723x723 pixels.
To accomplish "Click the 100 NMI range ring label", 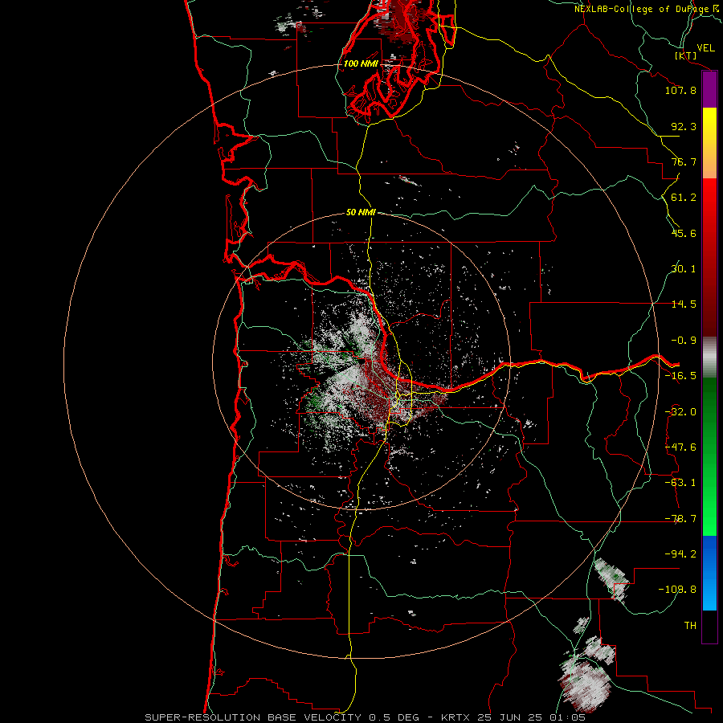I will point(361,63).
